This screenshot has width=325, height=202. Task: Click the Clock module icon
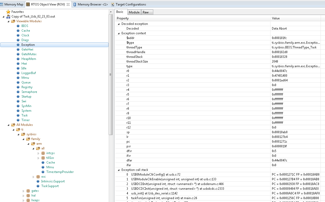click(18, 35)
